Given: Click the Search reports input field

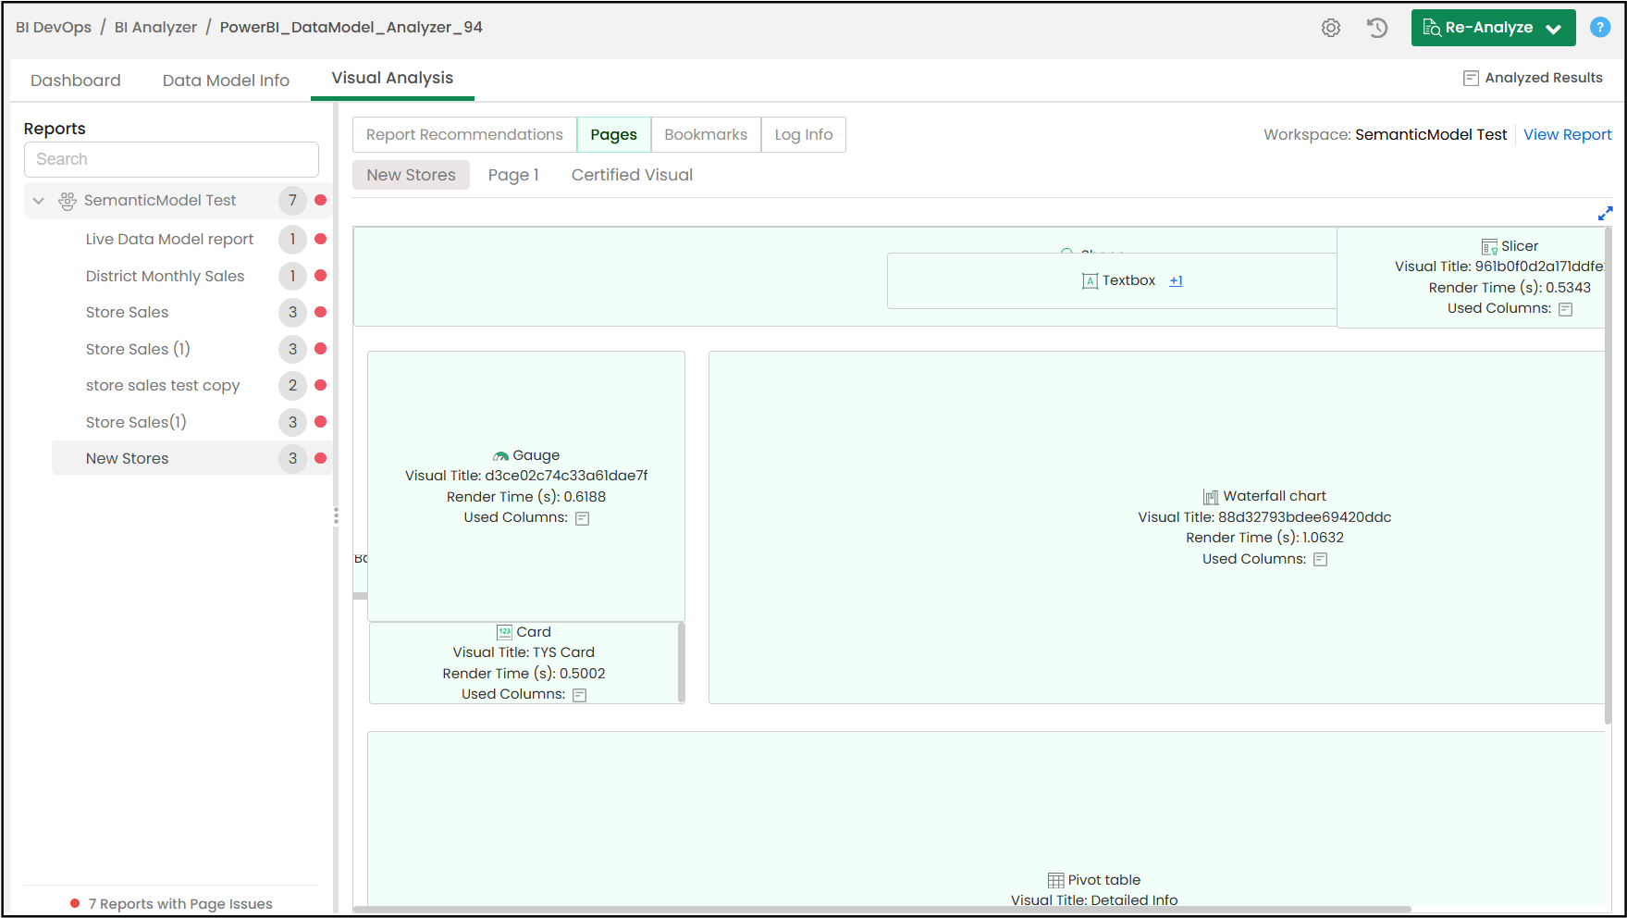Looking at the screenshot, I should point(171,159).
